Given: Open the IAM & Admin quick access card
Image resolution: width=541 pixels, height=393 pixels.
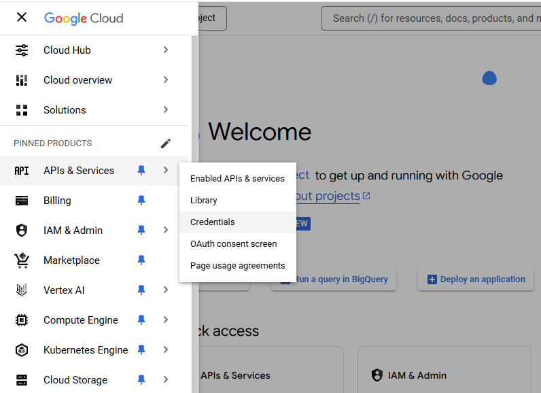Looking at the screenshot, I should [x=444, y=370].
